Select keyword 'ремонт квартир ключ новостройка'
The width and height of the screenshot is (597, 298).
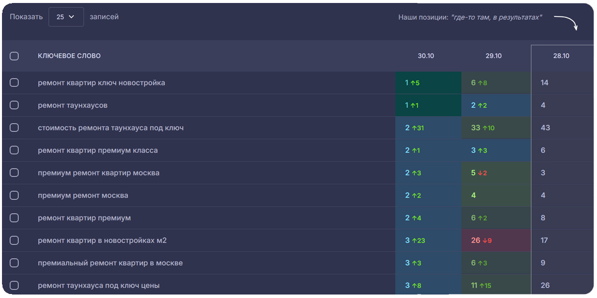tap(101, 83)
